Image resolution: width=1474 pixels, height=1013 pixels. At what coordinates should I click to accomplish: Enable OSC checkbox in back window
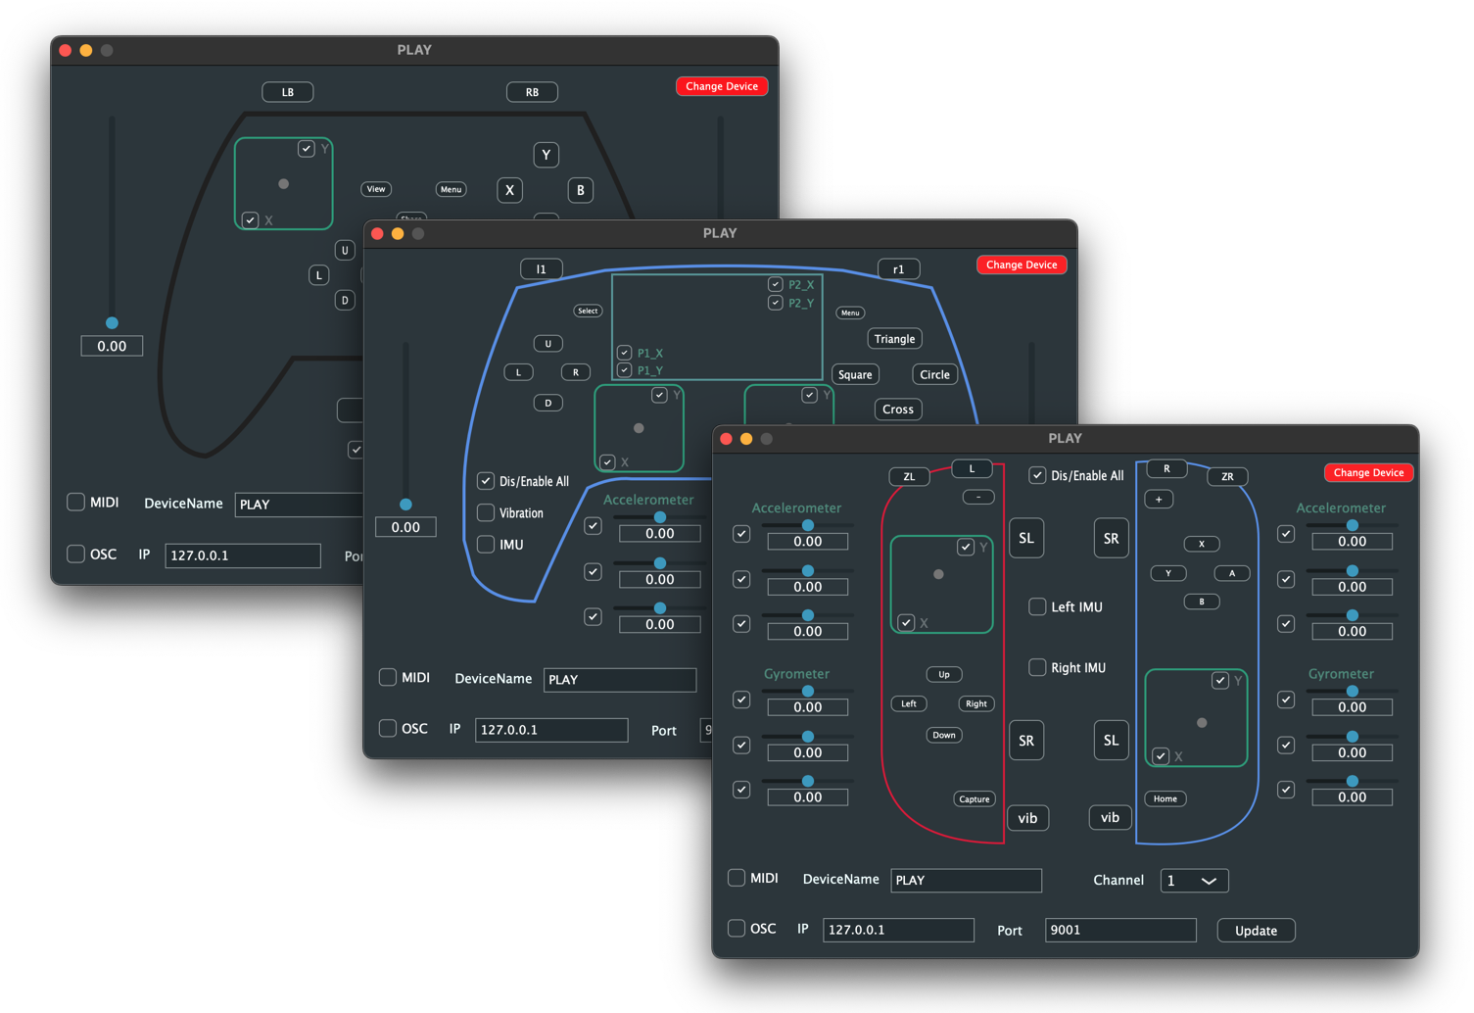click(x=75, y=555)
